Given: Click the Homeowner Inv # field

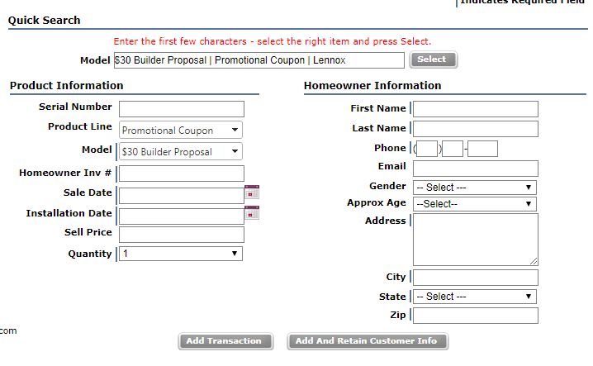Looking at the screenshot, I should coord(182,173).
